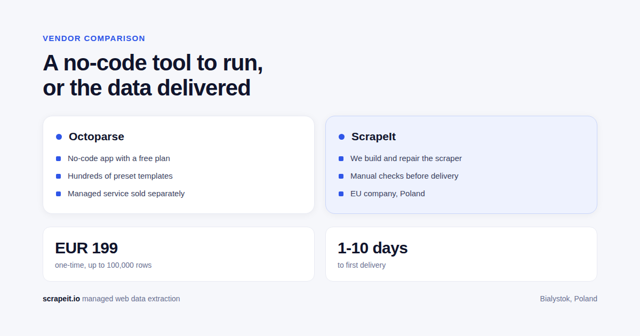Click "Managed service sold separately"
Screen dimensions: 640x336
[126, 194]
